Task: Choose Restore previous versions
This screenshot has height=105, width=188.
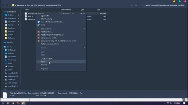Action: [50, 44]
